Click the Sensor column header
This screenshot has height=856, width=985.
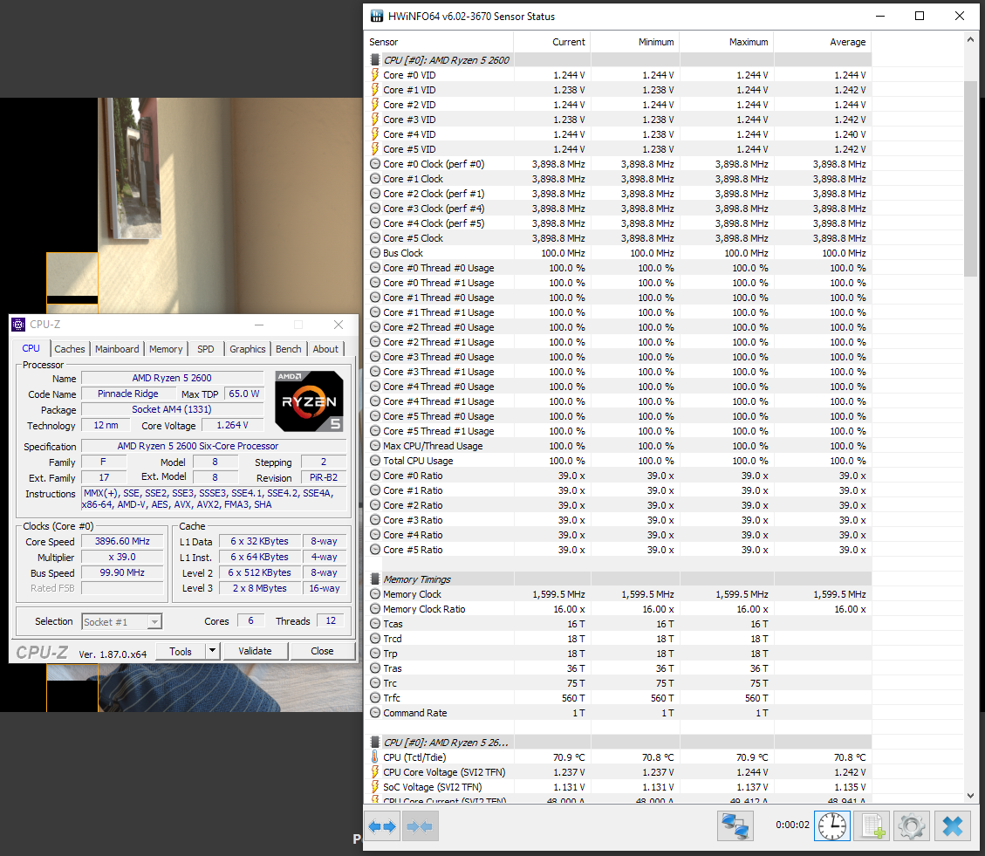pos(439,42)
